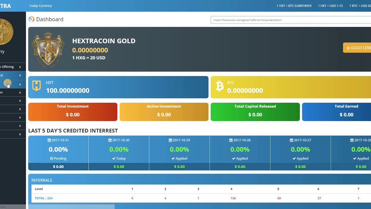Click the HXT balance 100.00000000

point(68,91)
